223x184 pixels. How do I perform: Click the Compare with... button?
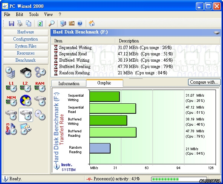[x=204, y=82]
